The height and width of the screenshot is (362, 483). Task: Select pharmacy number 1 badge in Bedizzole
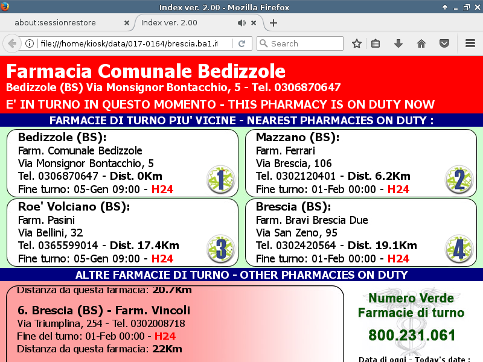tap(220, 179)
